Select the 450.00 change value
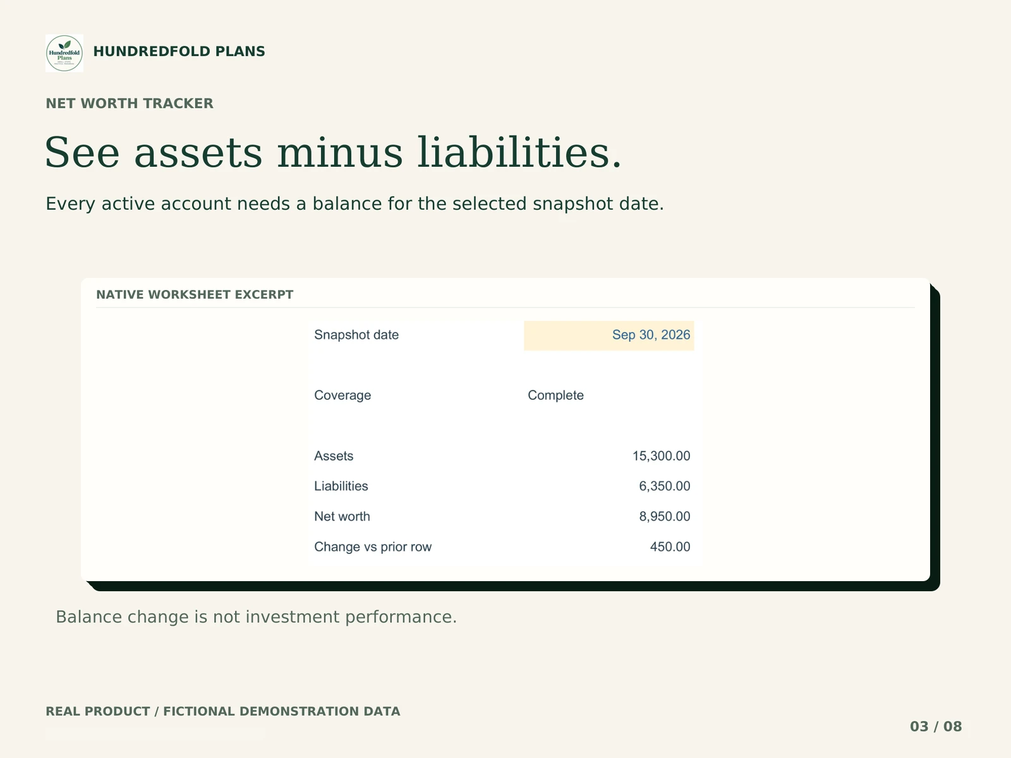The height and width of the screenshot is (758, 1011). [x=670, y=547]
